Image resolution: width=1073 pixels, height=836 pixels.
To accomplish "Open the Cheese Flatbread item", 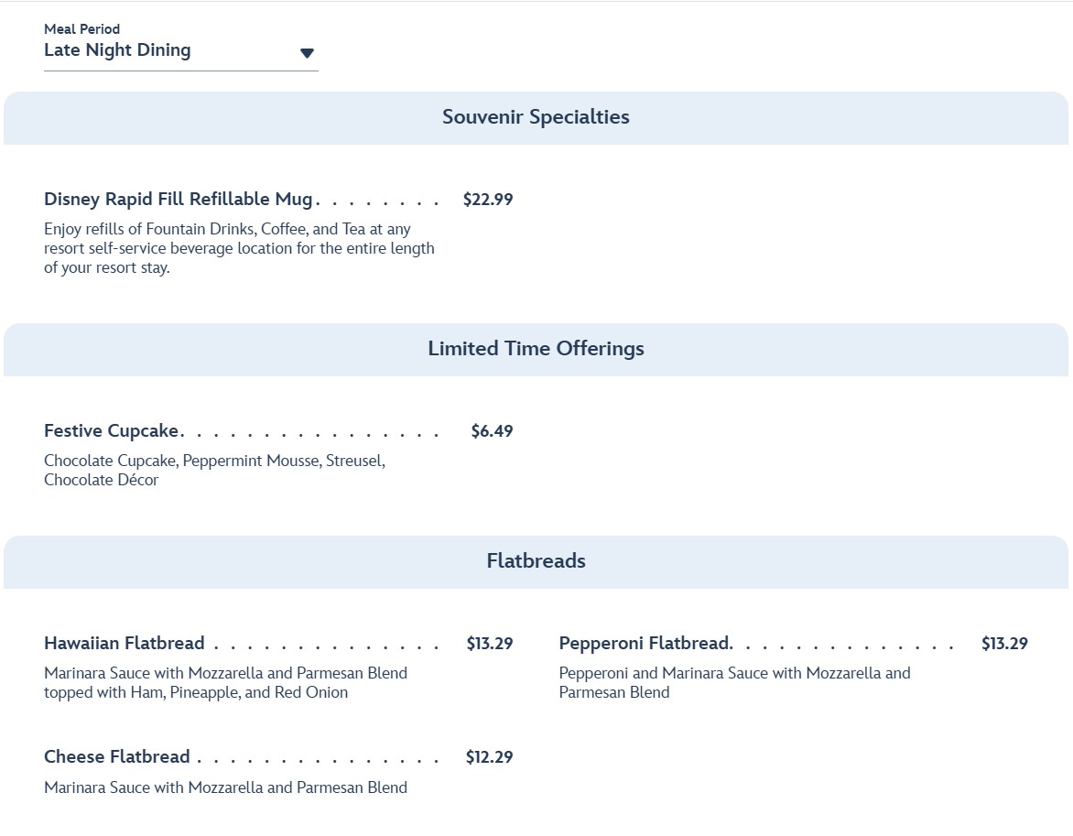I will tap(117, 757).
